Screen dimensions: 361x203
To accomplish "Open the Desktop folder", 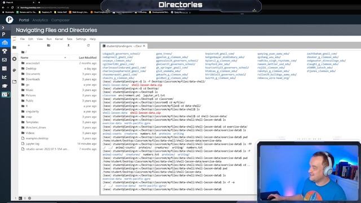I will pos(59,69).
